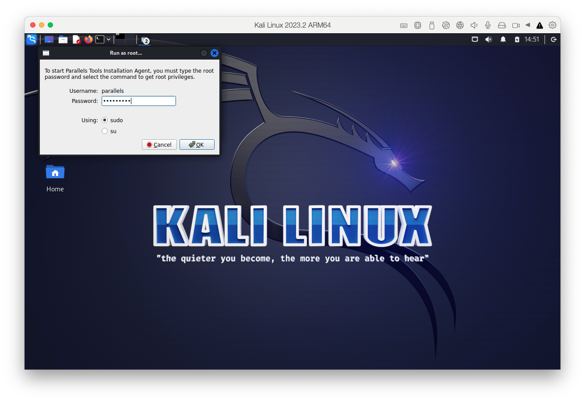Switch to the grouped windows taskbar item
585x402 pixels.
[144, 40]
